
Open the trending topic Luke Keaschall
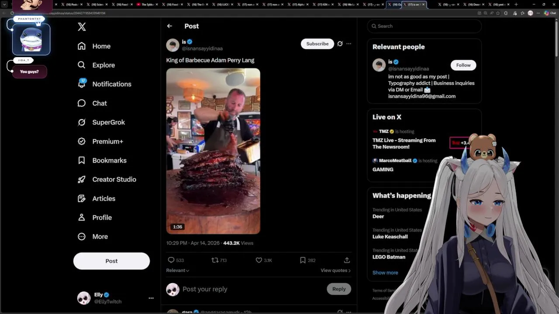(390, 236)
